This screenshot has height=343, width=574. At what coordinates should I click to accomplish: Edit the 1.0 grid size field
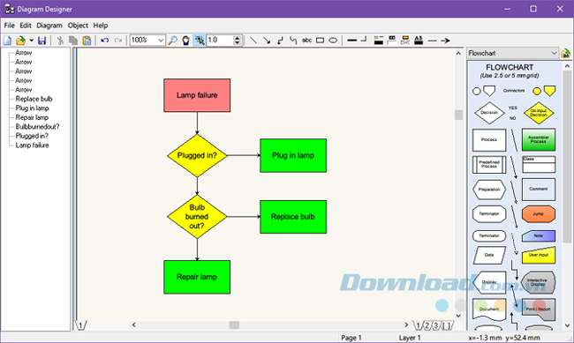(220, 40)
